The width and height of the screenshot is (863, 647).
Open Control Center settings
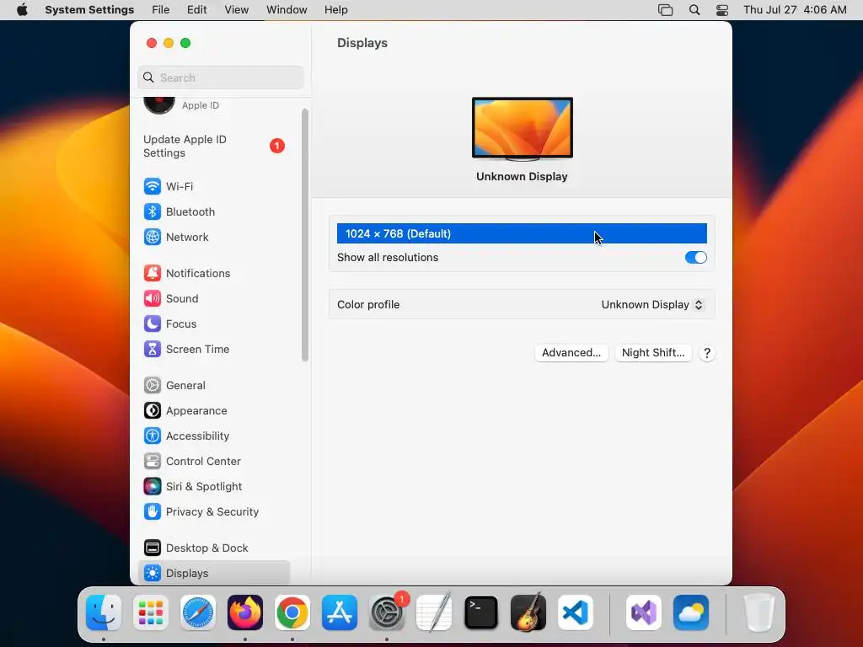[x=213, y=462]
